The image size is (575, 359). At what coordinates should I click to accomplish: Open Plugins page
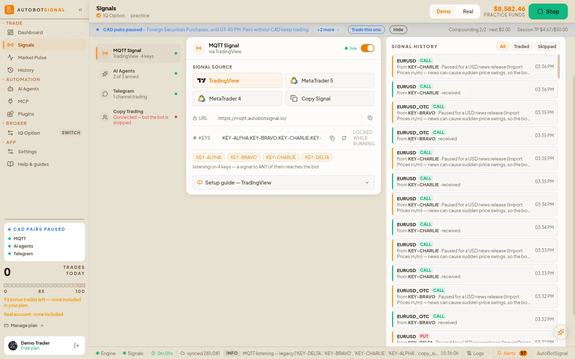(x=45, y=114)
